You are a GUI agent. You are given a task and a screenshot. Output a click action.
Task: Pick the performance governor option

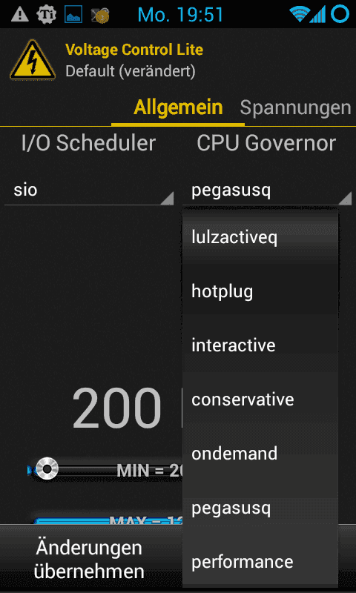coord(260,561)
